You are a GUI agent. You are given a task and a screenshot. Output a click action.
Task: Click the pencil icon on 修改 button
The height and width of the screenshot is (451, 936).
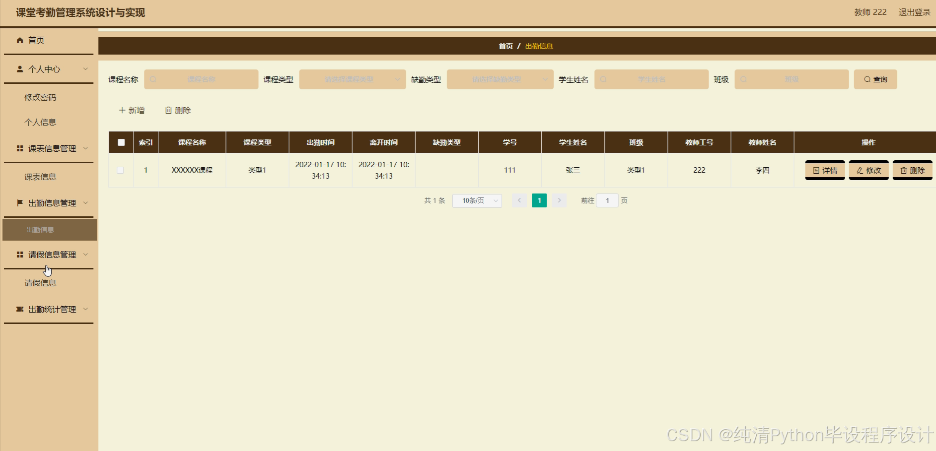tap(860, 171)
